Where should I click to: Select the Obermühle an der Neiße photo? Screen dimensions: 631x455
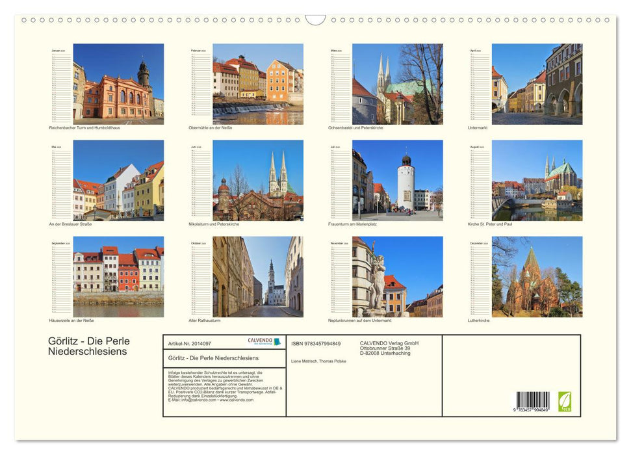(257, 84)
